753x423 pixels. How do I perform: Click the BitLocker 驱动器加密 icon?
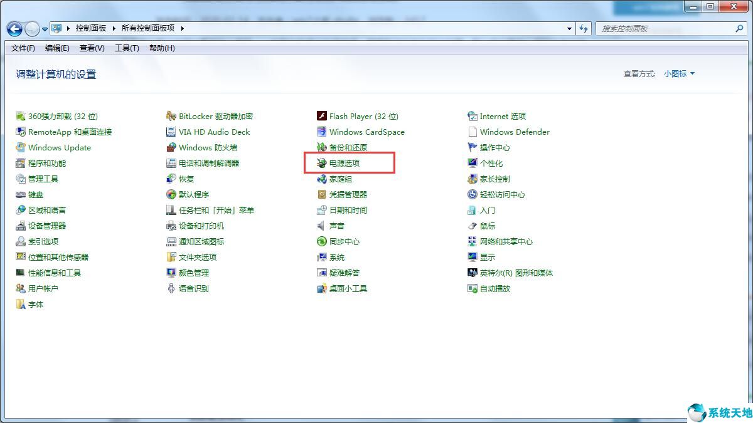[171, 116]
